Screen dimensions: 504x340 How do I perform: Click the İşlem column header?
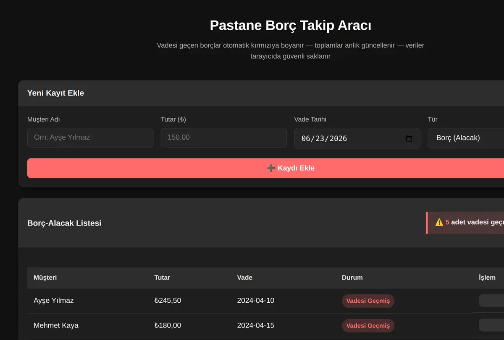487,278
